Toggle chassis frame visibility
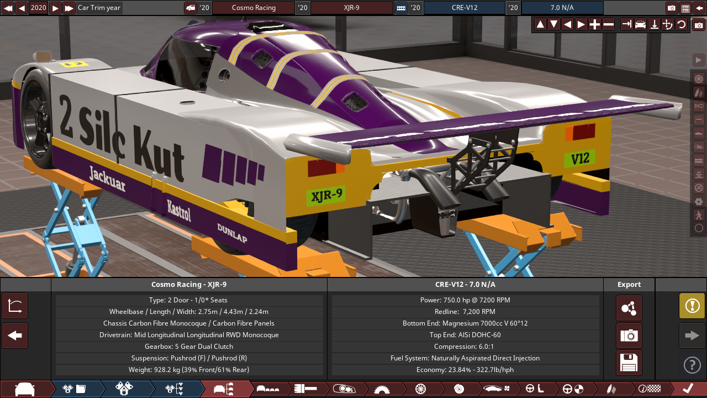 pyautogui.click(x=699, y=119)
